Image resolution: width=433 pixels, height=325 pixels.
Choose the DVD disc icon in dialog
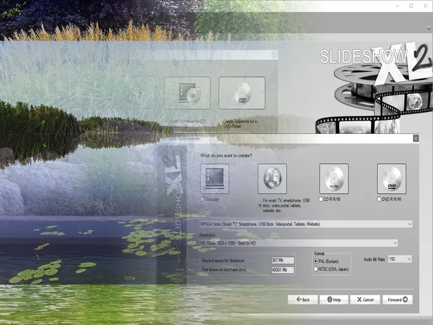point(392,178)
